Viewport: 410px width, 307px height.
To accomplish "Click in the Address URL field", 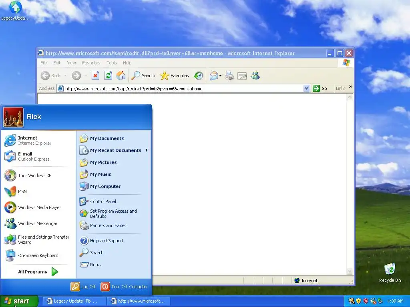I will pyautogui.click(x=181, y=88).
